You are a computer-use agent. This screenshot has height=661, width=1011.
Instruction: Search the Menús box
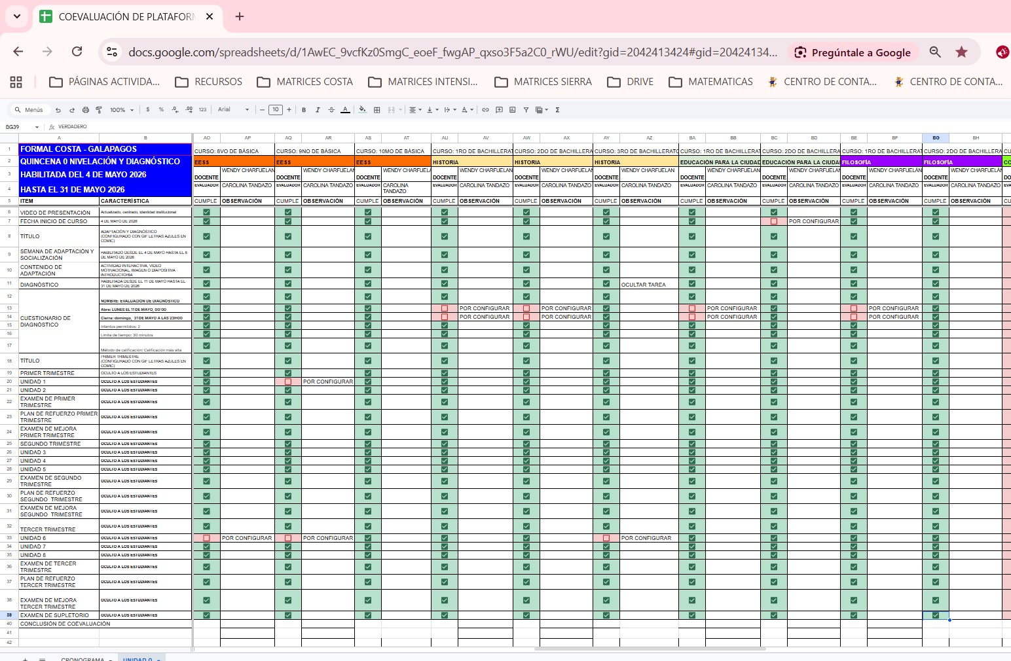point(29,110)
